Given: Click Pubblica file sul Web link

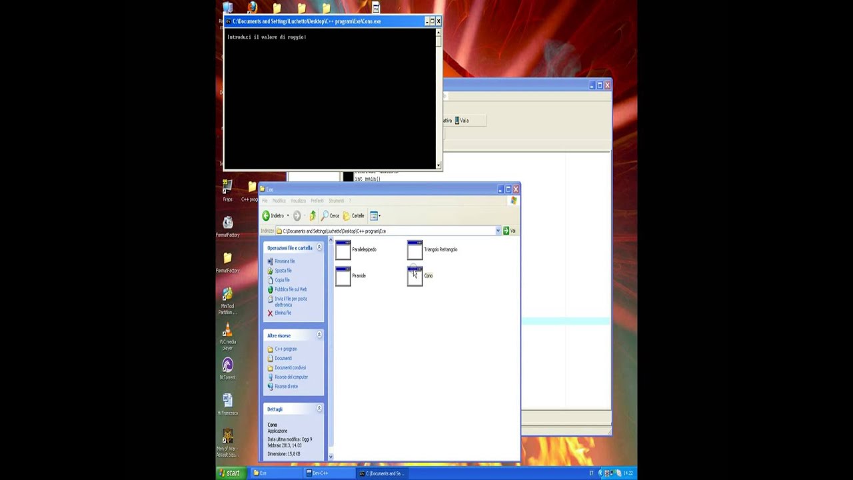Looking at the screenshot, I should tap(291, 289).
